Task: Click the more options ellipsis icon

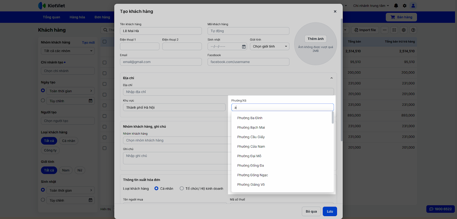Action: coord(385,30)
